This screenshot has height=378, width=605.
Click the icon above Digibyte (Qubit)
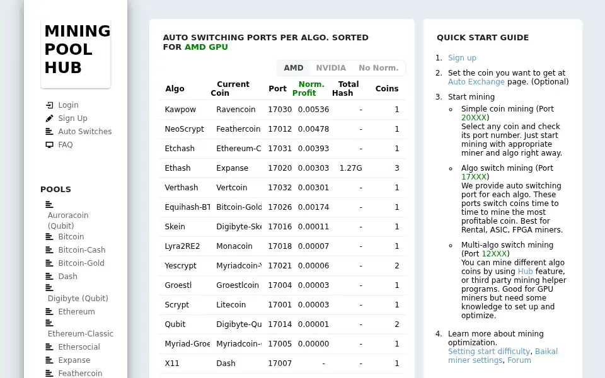pos(49,287)
